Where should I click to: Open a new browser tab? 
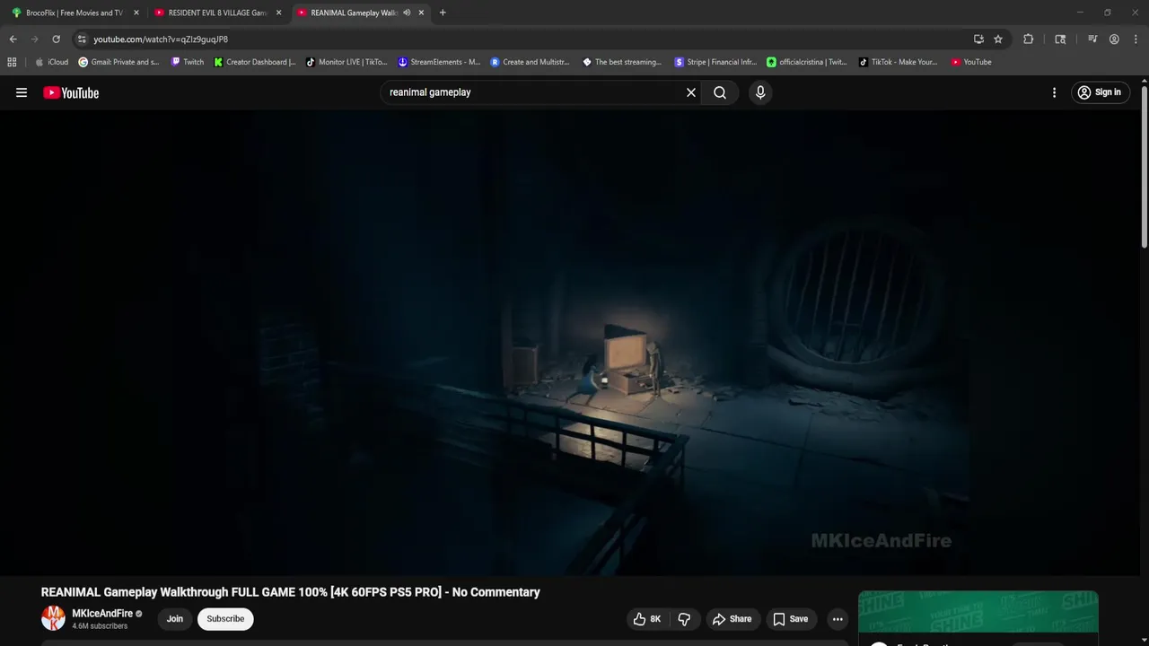tap(443, 13)
